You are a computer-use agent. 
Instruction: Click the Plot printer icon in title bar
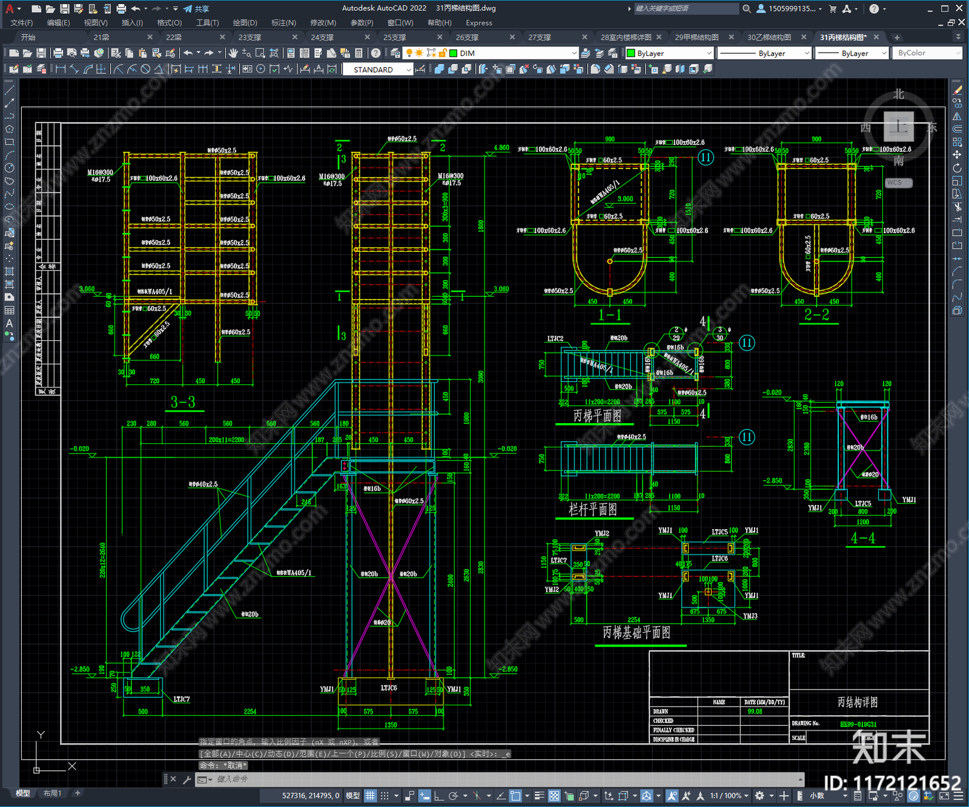(121, 8)
